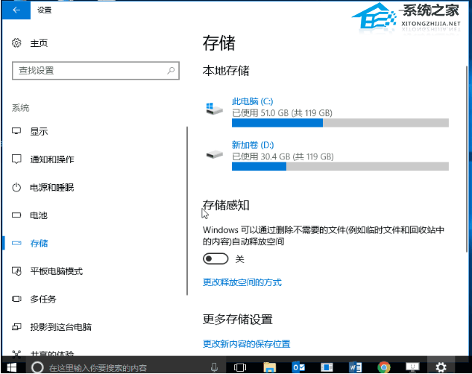Click the search magnifier in settings box
This screenshot has width=472, height=374.
click(171, 71)
